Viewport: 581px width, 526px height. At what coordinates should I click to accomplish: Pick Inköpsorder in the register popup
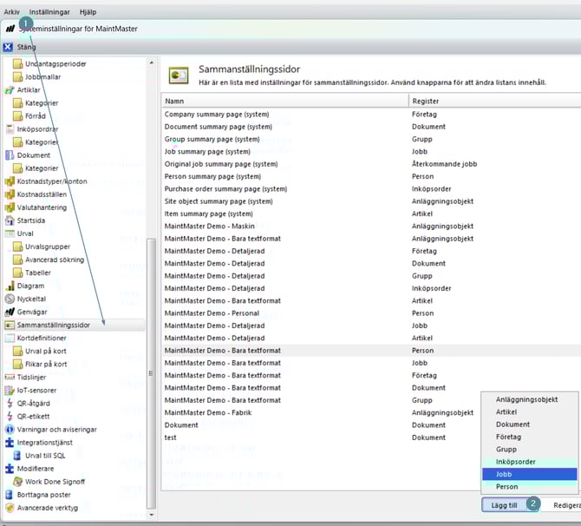pyautogui.click(x=515, y=462)
